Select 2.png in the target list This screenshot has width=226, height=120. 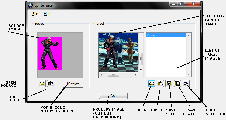(166, 35)
